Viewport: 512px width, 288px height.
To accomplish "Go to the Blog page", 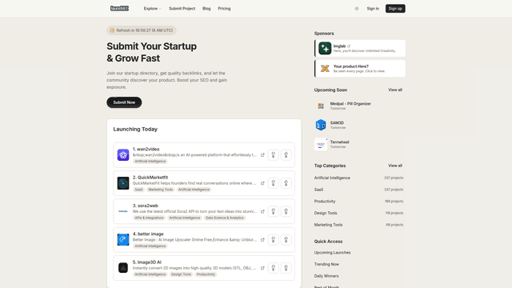I will tap(206, 9).
